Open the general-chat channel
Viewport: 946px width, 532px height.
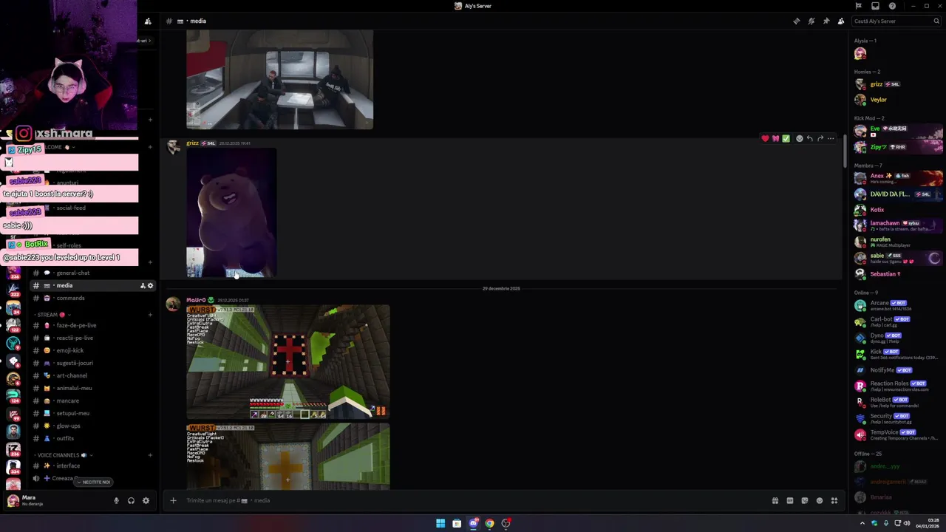(92, 273)
